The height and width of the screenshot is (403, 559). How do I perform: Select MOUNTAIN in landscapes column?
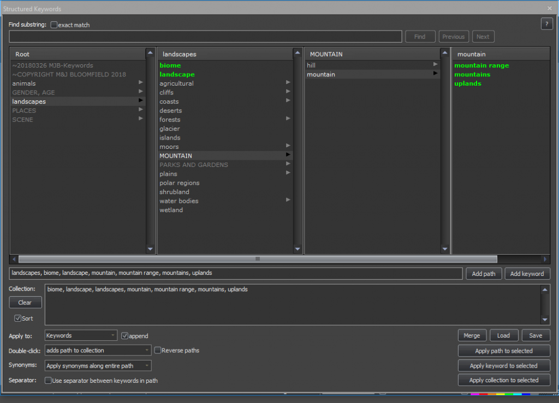(x=224, y=155)
